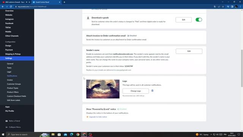243x137 pixels.
Task: Close the Ecwid Control Panel tab
Action: (x=60, y=2)
